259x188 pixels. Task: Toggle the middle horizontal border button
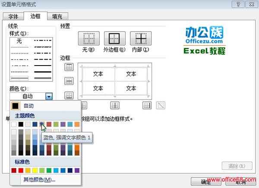(69, 81)
